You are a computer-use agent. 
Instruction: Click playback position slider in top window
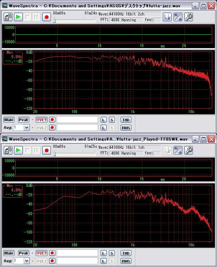pyautogui.click(x=54, y=21)
